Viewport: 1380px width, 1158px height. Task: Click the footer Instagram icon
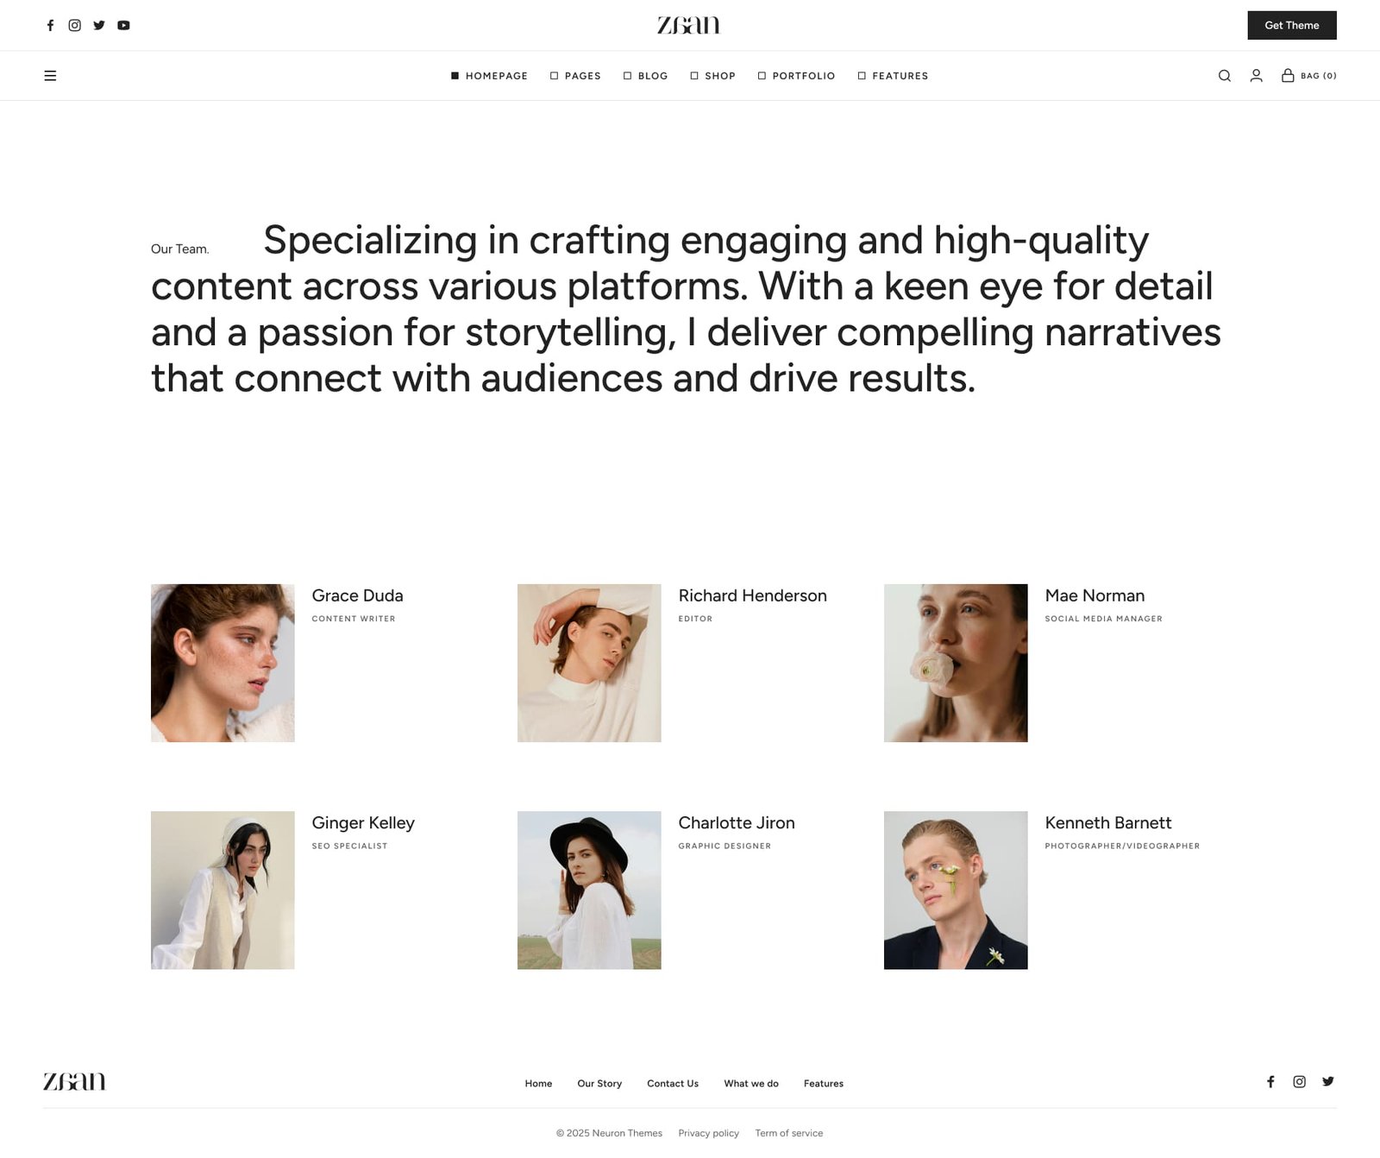[1299, 1081]
